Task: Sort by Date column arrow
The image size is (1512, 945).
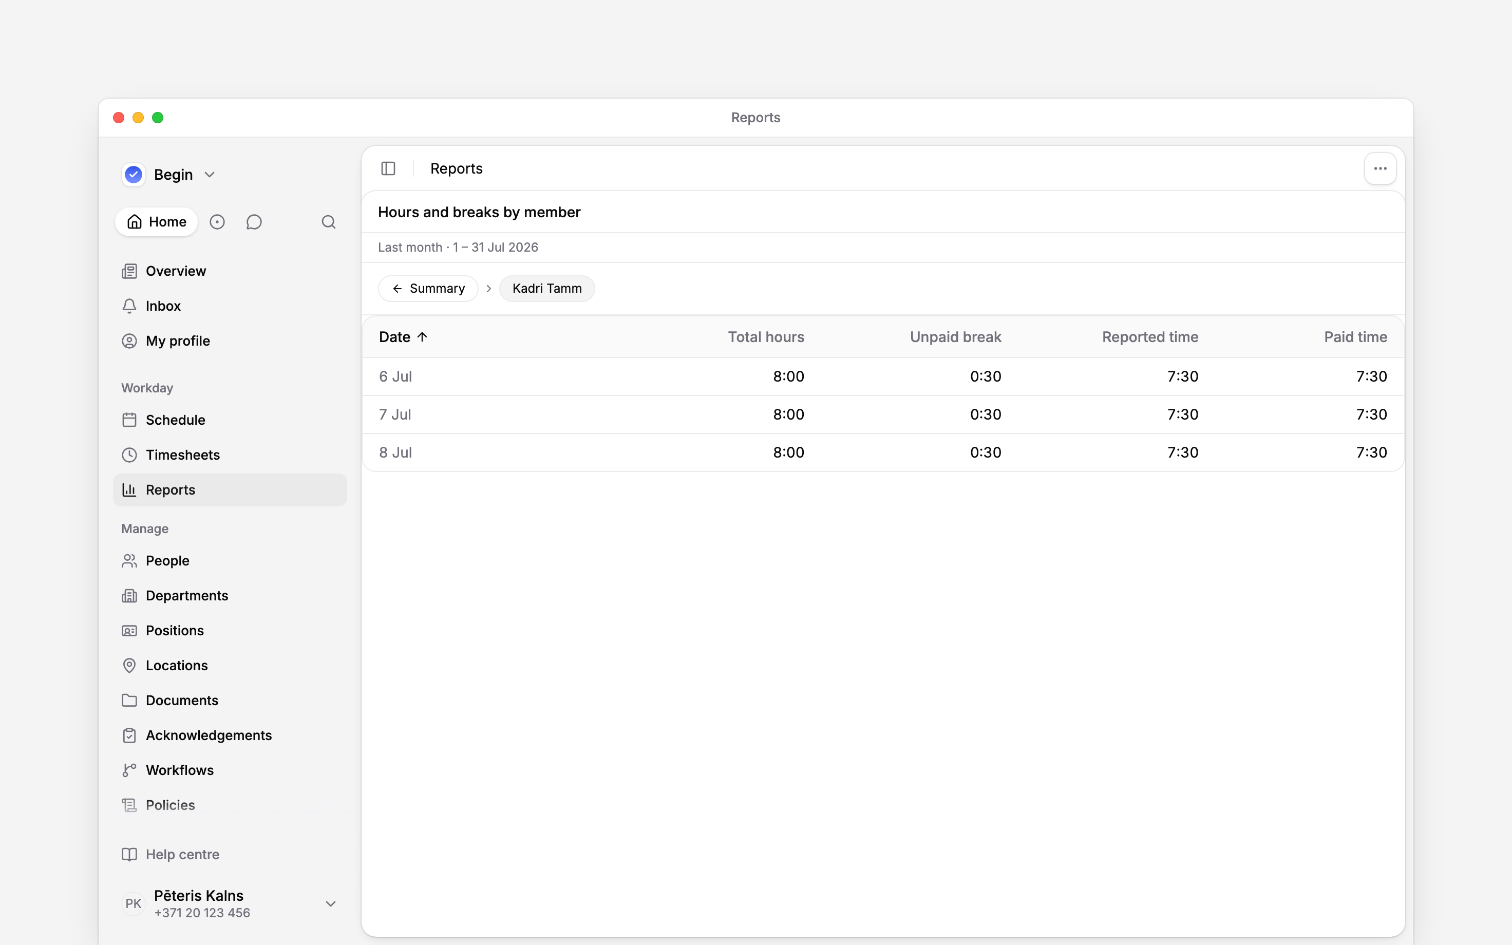Action: pos(422,337)
